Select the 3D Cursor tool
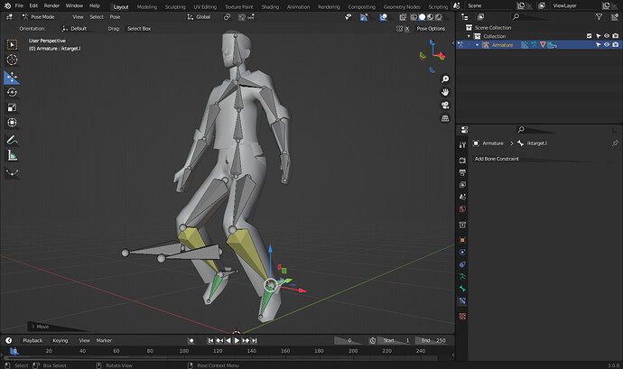623x369 pixels. (x=12, y=60)
